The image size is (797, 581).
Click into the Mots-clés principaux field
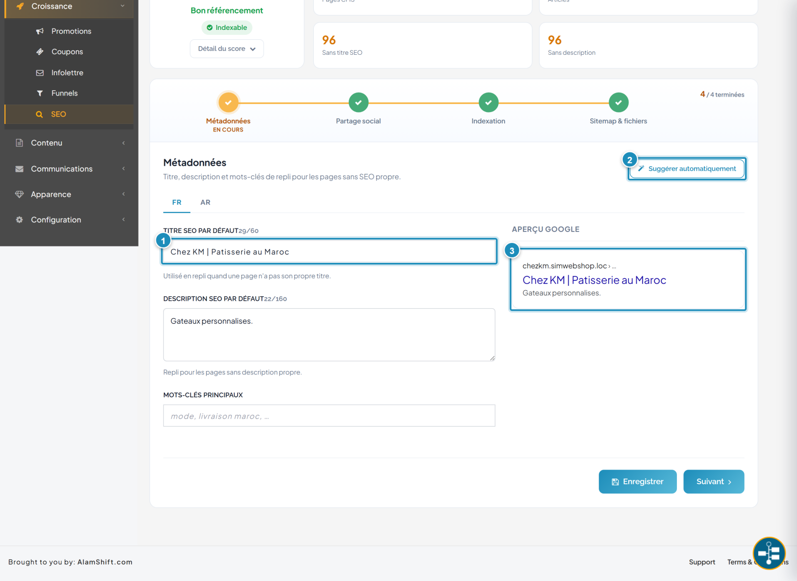pos(329,416)
